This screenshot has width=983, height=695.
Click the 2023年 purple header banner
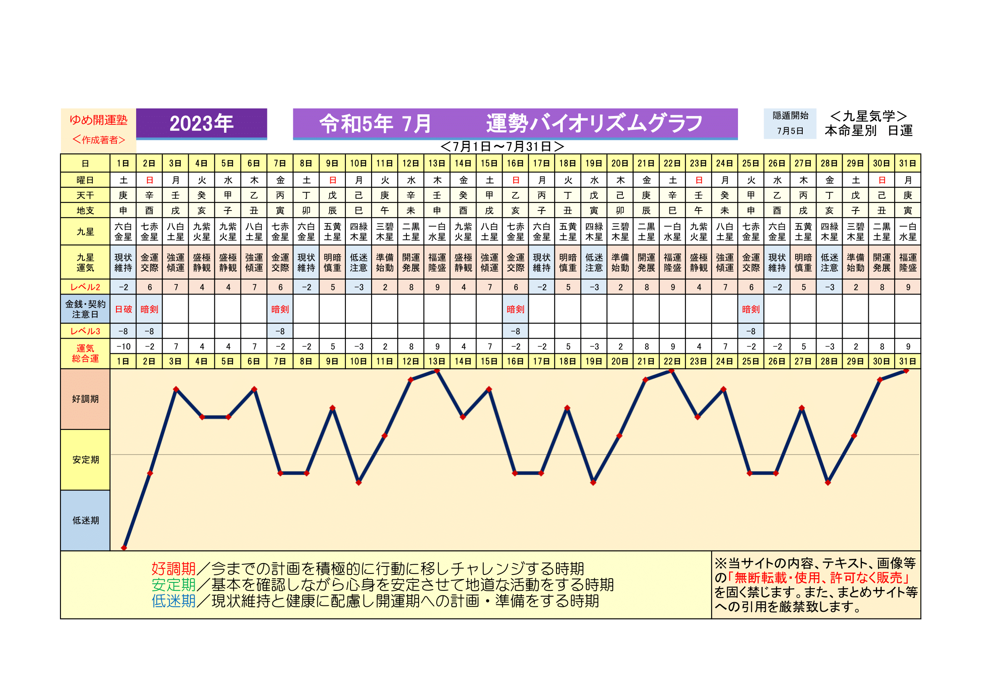tap(201, 124)
